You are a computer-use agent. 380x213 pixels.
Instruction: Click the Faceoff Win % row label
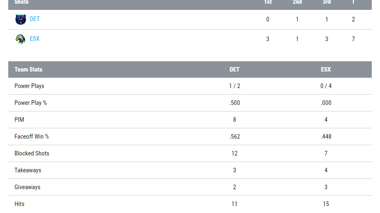pos(32,137)
